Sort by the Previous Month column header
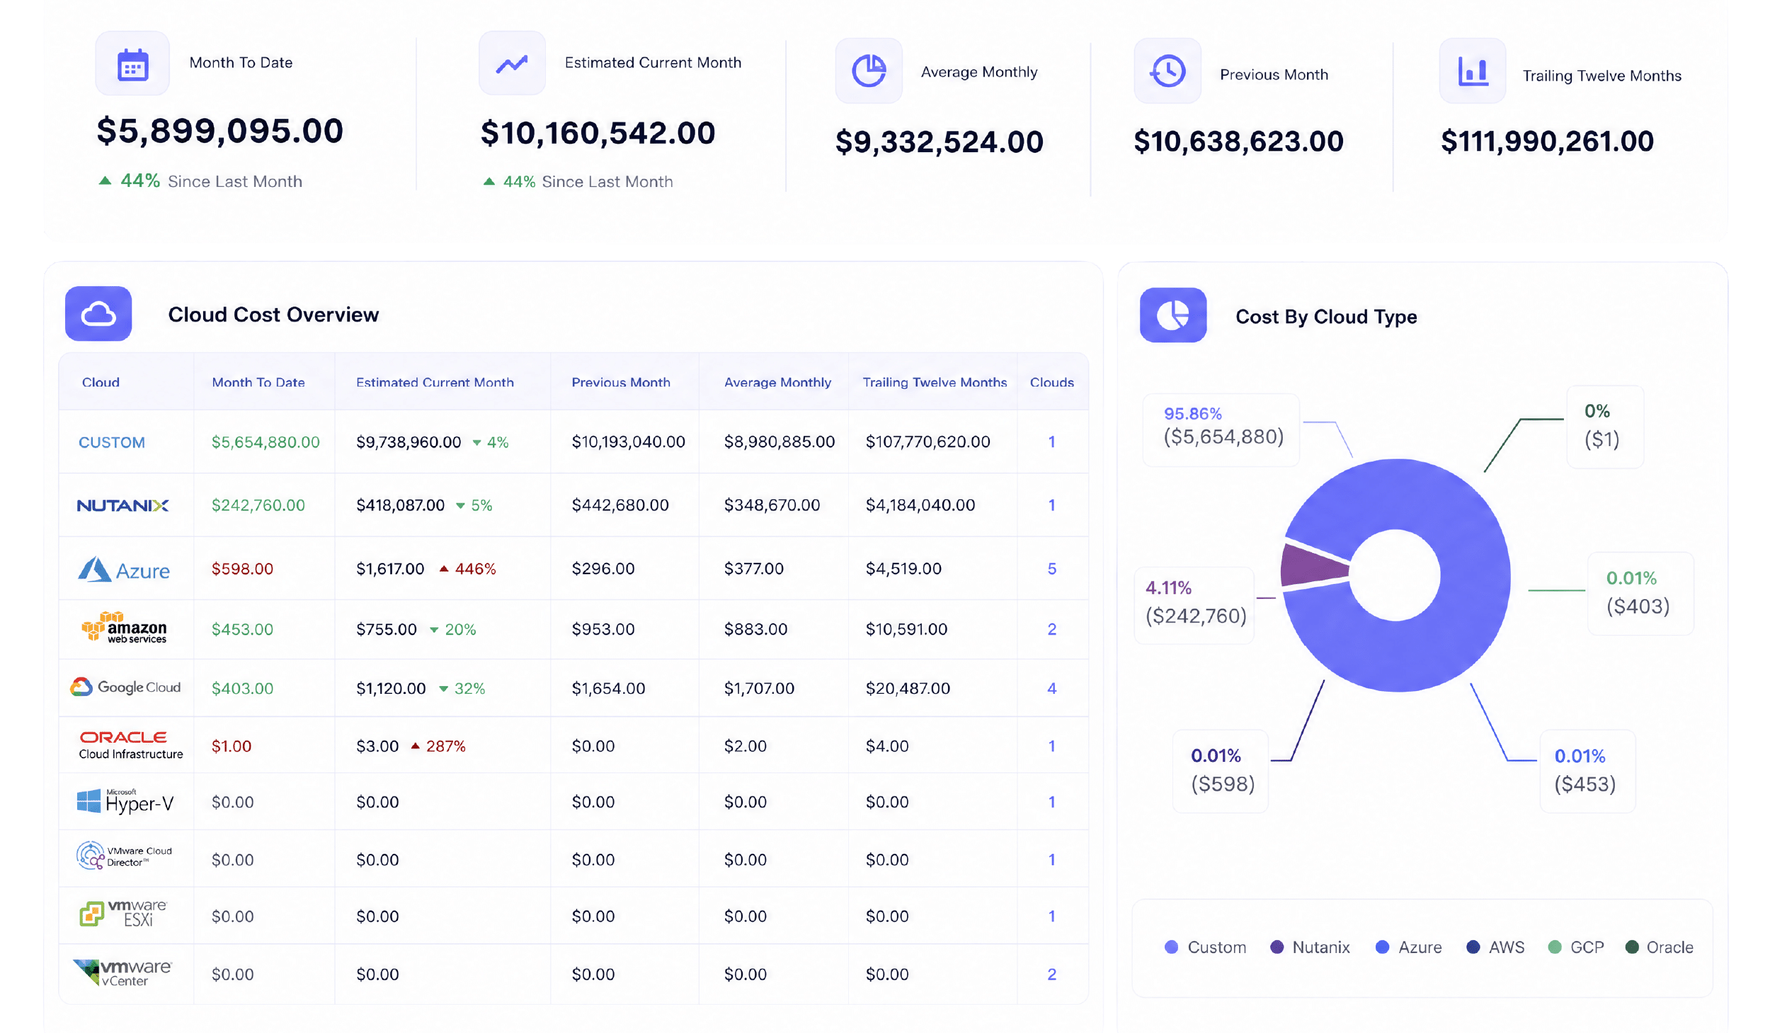Screen dimensions: 1770x1033 pos(621,382)
